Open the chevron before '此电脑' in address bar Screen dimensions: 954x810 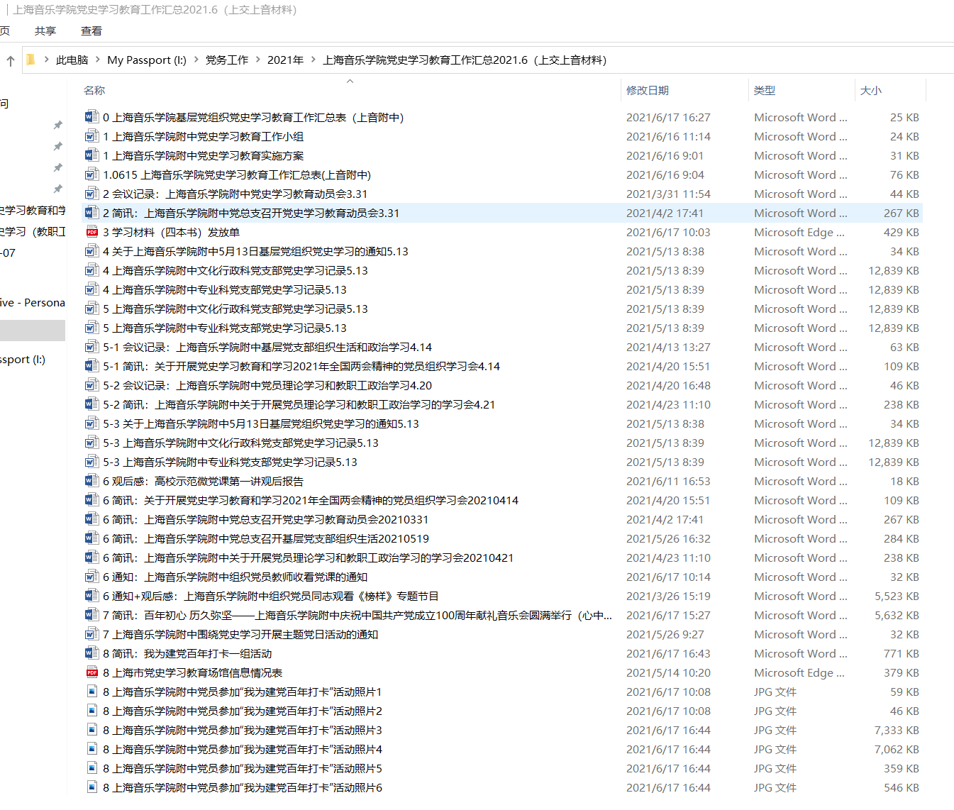(x=47, y=60)
